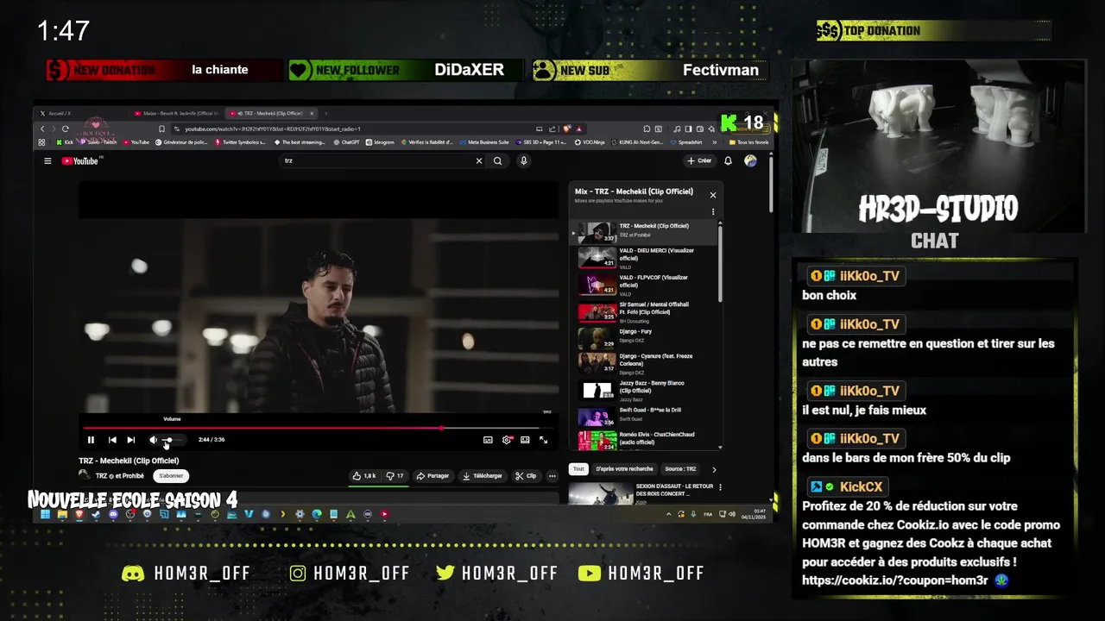The height and width of the screenshot is (621, 1105).
Task: Open the 'TRZ et Prohibé' channel link
Action: click(120, 475)
